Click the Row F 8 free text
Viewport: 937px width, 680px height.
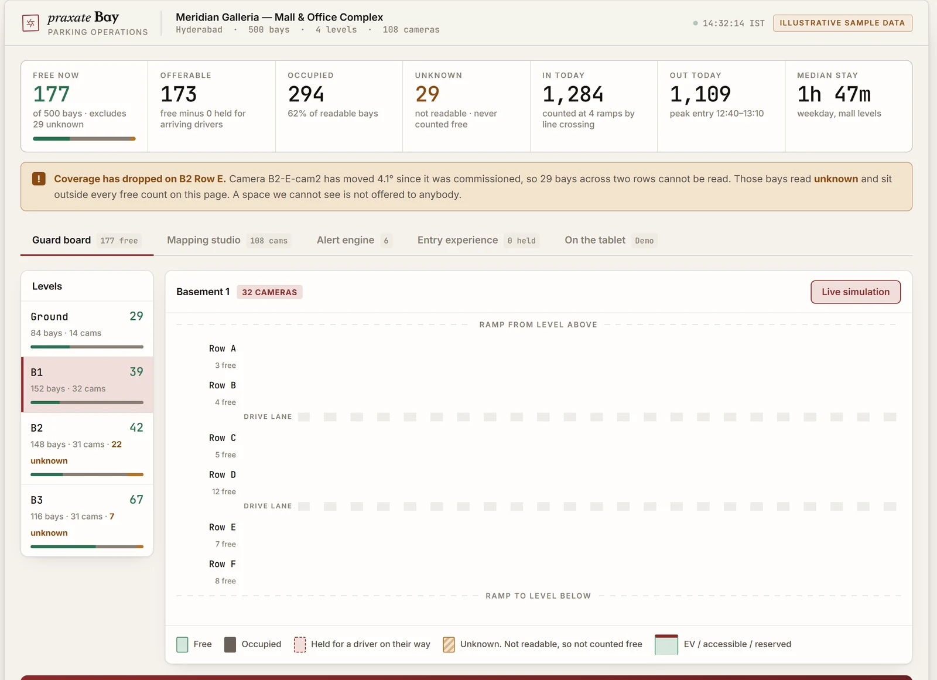(225, 581)
